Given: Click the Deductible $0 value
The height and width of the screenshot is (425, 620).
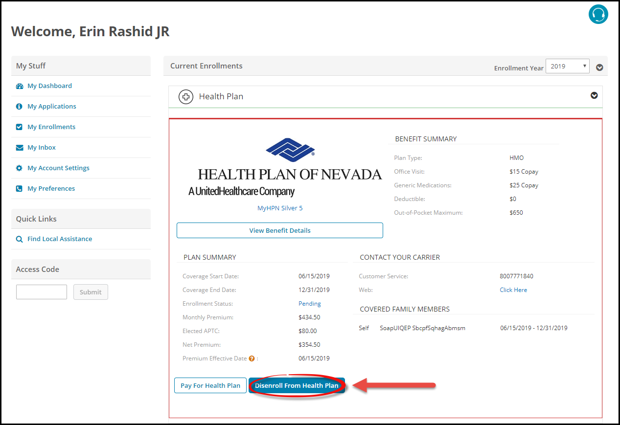Looking at the screenshot, I should [513, 199].
